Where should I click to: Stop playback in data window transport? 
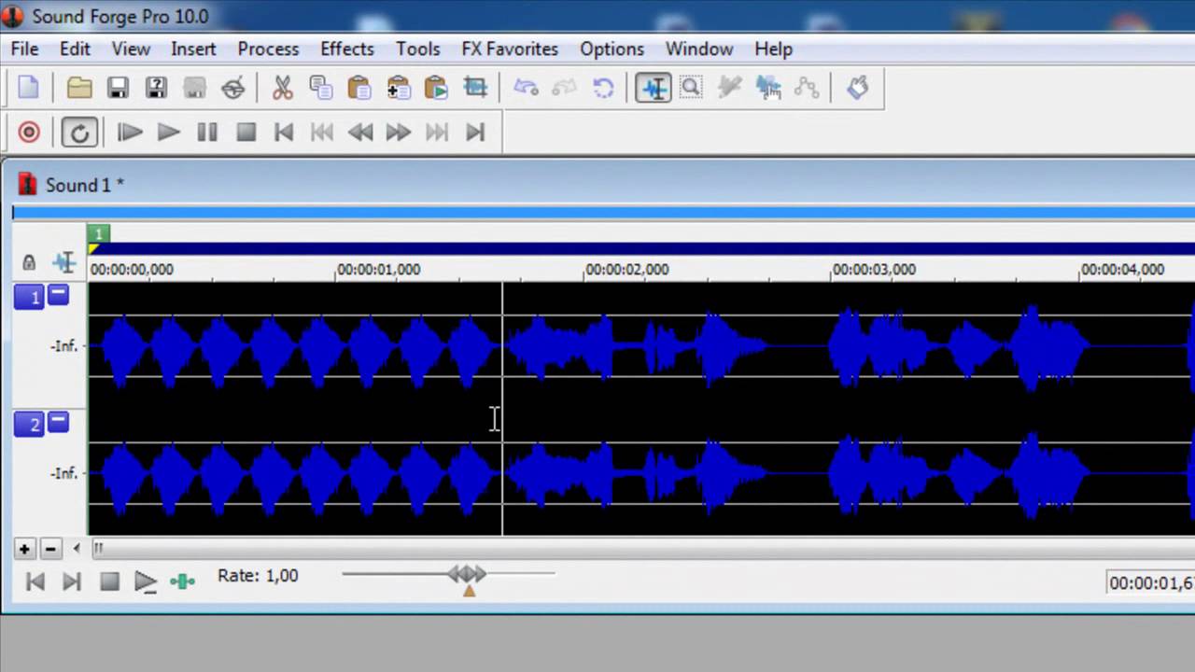click(x=109, y=582)
